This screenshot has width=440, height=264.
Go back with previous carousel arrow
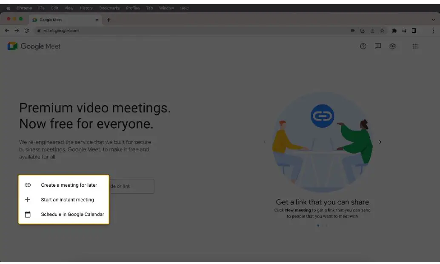click(x=264, y=142)
